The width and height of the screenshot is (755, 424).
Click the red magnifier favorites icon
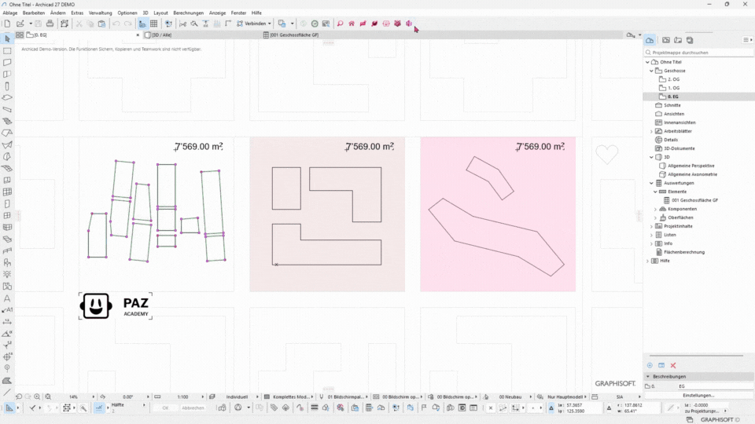[x=340, y=24]
